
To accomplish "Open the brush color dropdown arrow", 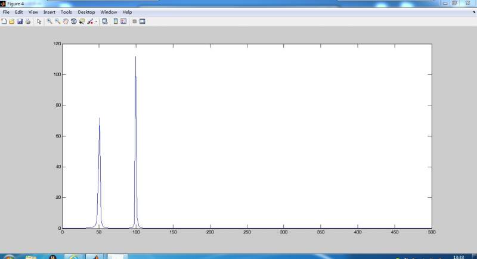I will tap(96, 21).
